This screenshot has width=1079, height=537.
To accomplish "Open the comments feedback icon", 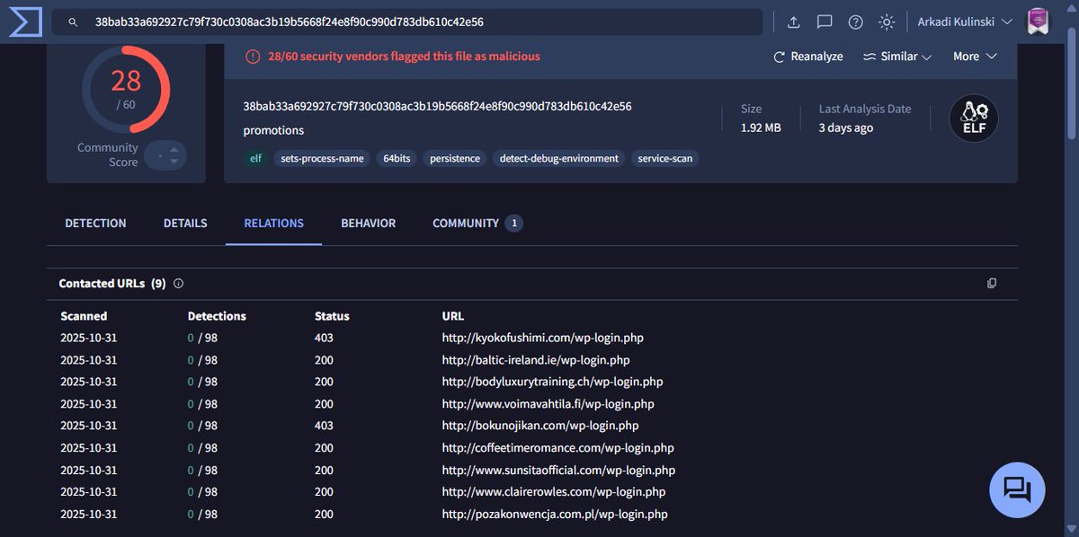I will click(x=824, y=22).
